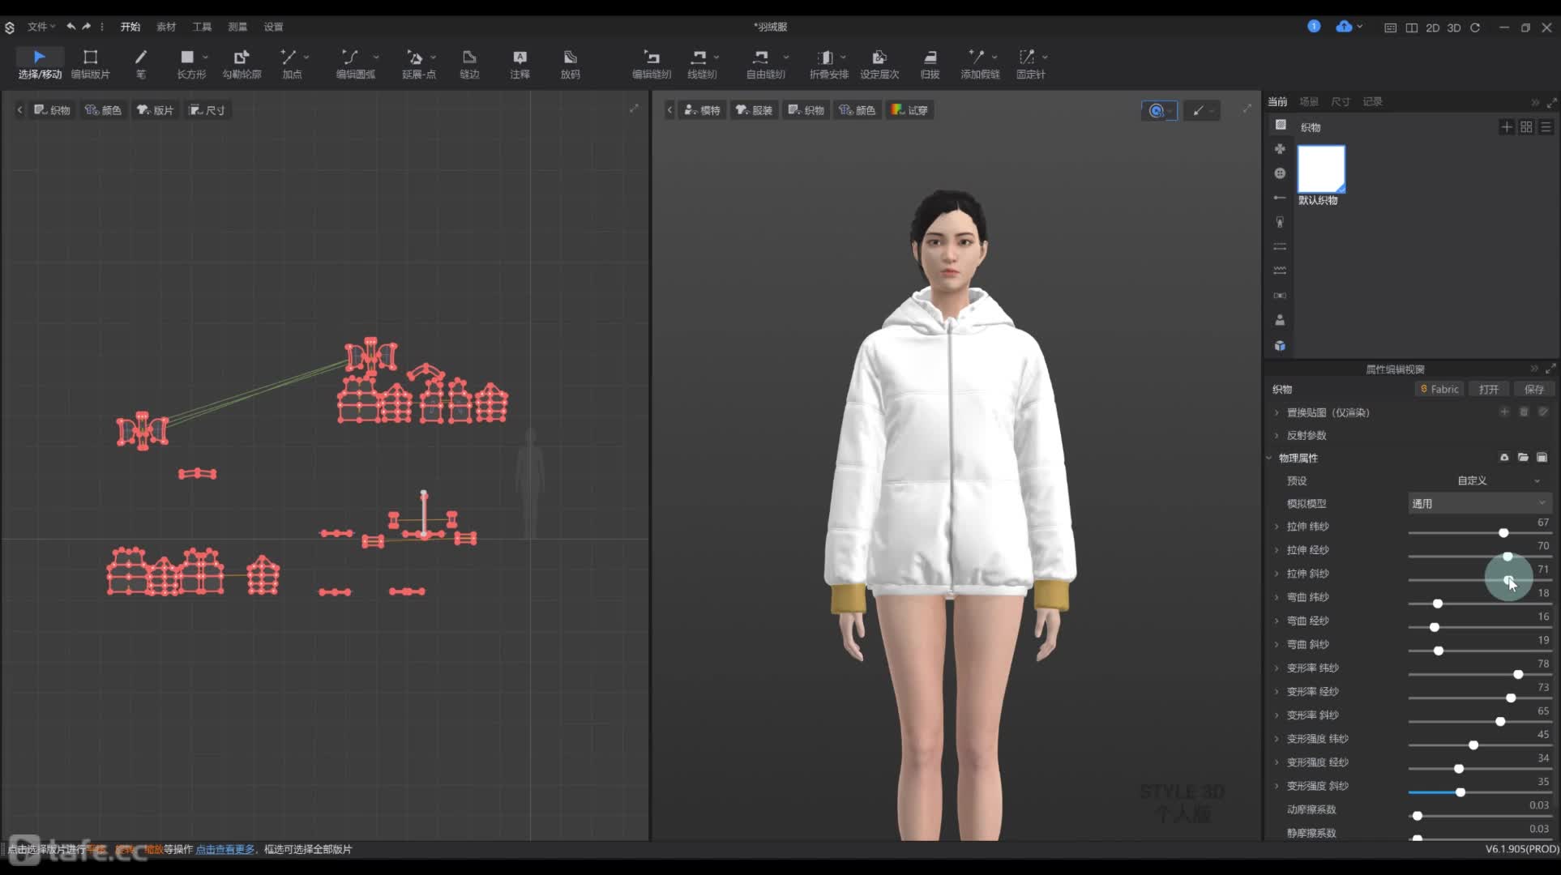This screenshot has width=1561, height=875.
Task: Open the button library sidebar icon
Action: pyautogui.click(x=1280, y=173)
